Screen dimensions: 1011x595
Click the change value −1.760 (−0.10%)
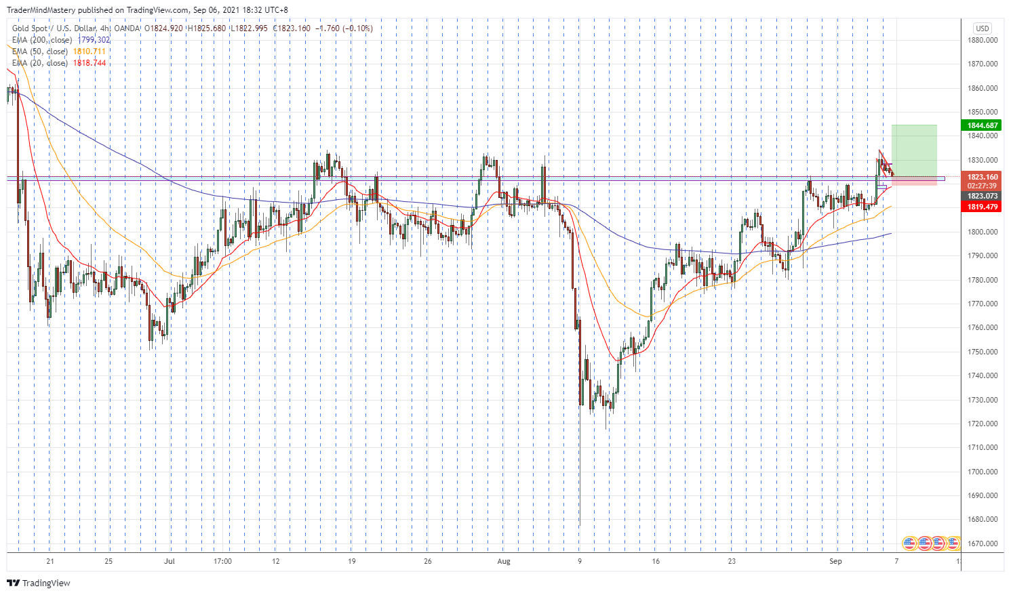click(x=344, y=28)
